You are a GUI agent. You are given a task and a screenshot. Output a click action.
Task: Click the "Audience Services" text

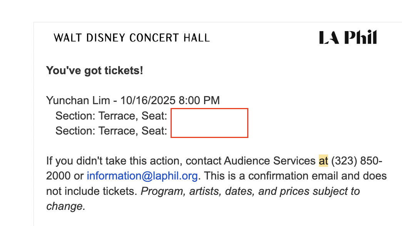(270, 161)
